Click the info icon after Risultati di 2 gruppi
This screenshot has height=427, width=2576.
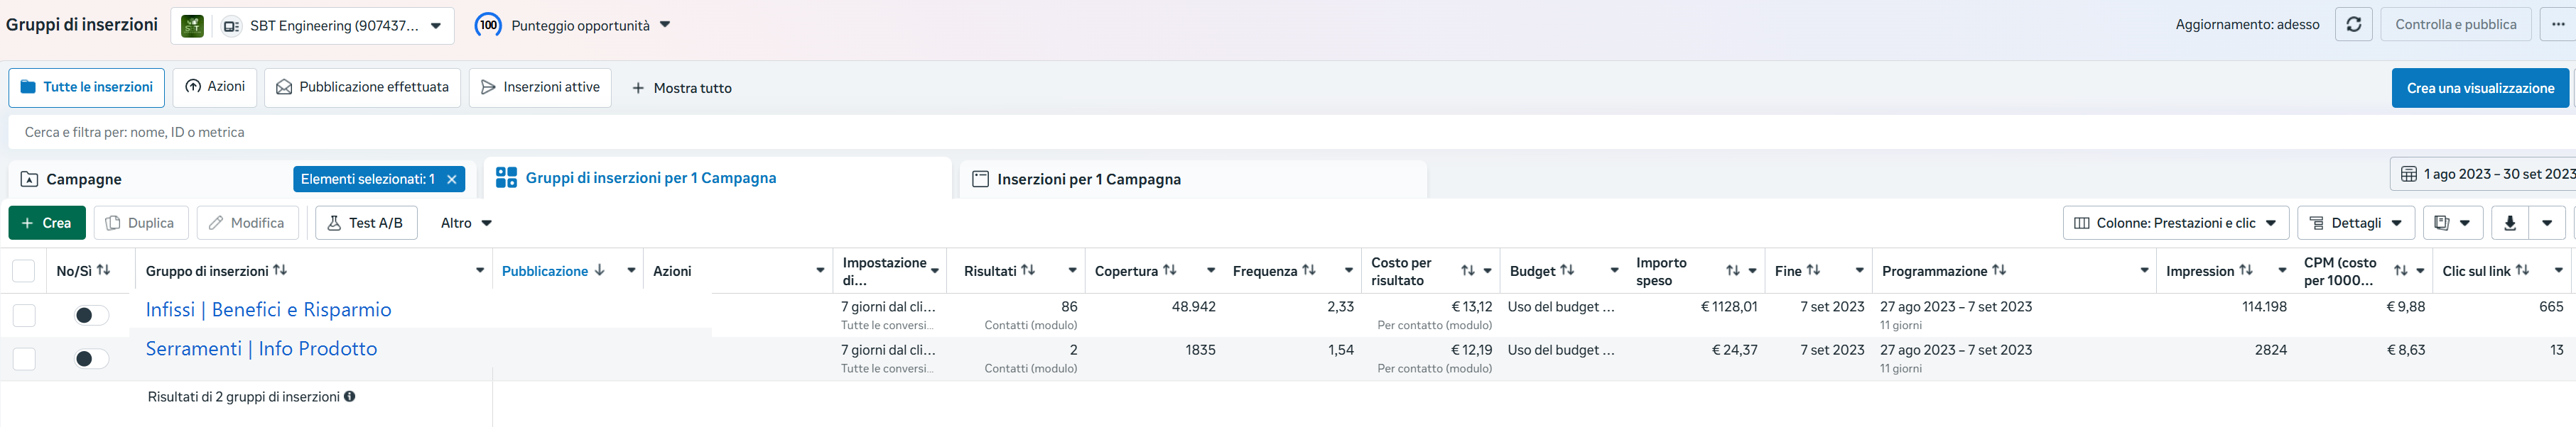(350, 396)
